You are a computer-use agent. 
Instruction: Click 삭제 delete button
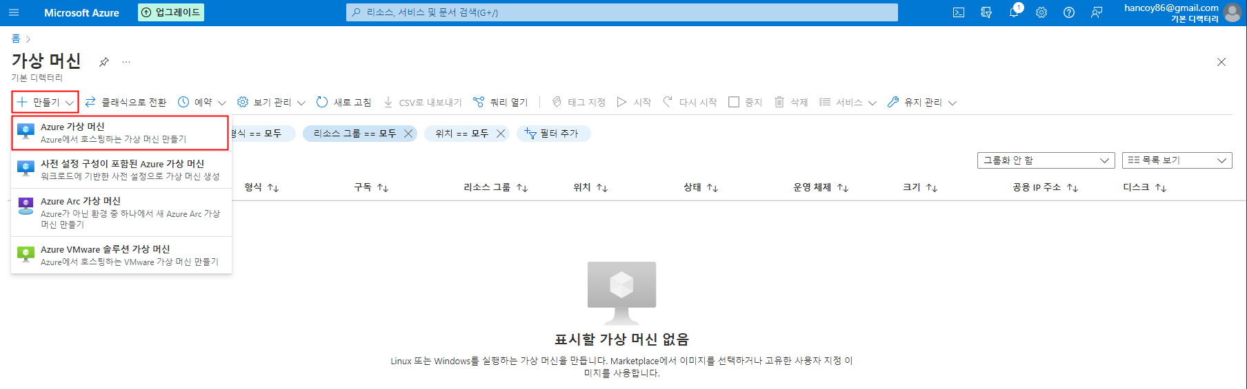[x=790, y=102]
